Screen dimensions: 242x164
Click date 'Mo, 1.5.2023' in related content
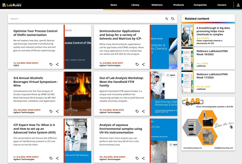pyautogui.click(x=202, y=63)
